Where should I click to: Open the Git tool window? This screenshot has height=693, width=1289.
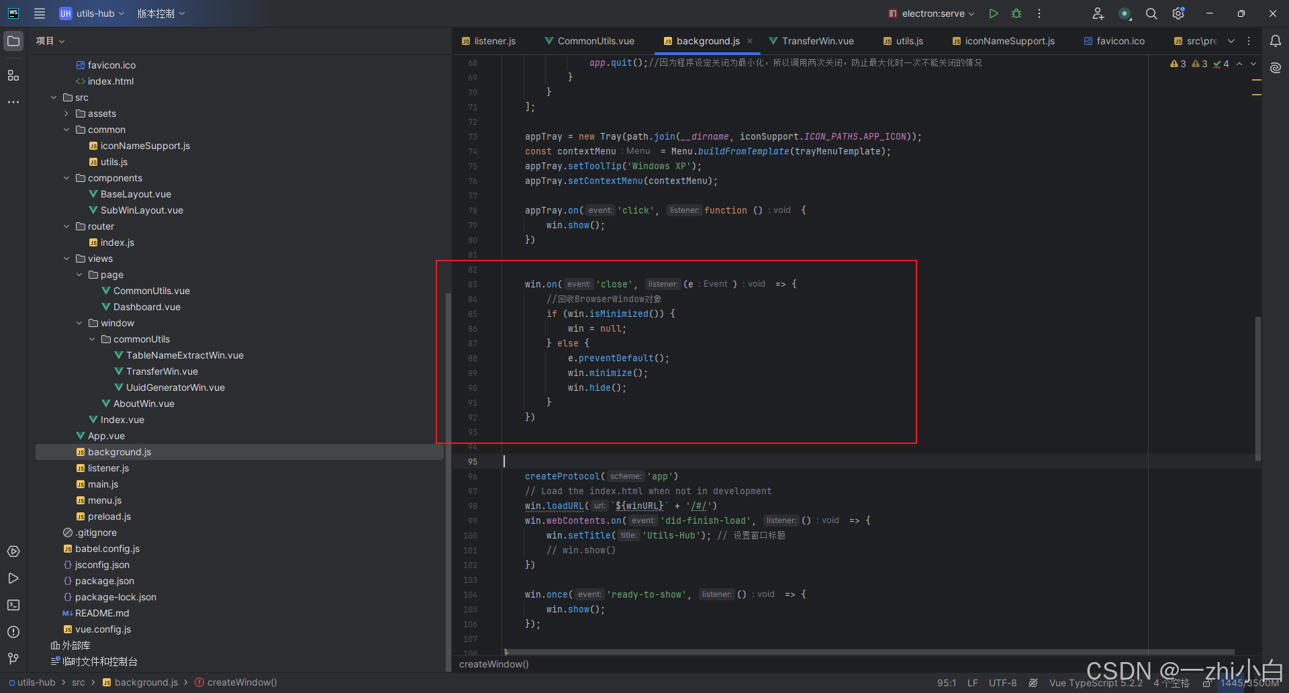(x=13, y=659)
